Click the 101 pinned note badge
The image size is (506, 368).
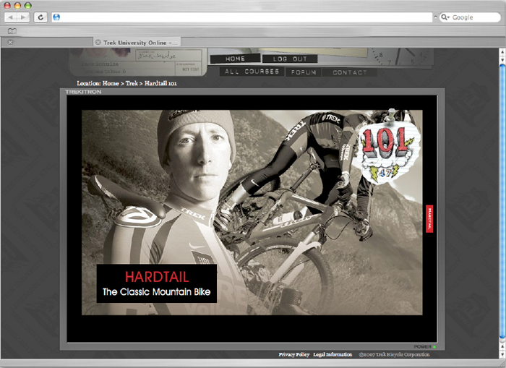pyautogui.click(x=386, y=150)
